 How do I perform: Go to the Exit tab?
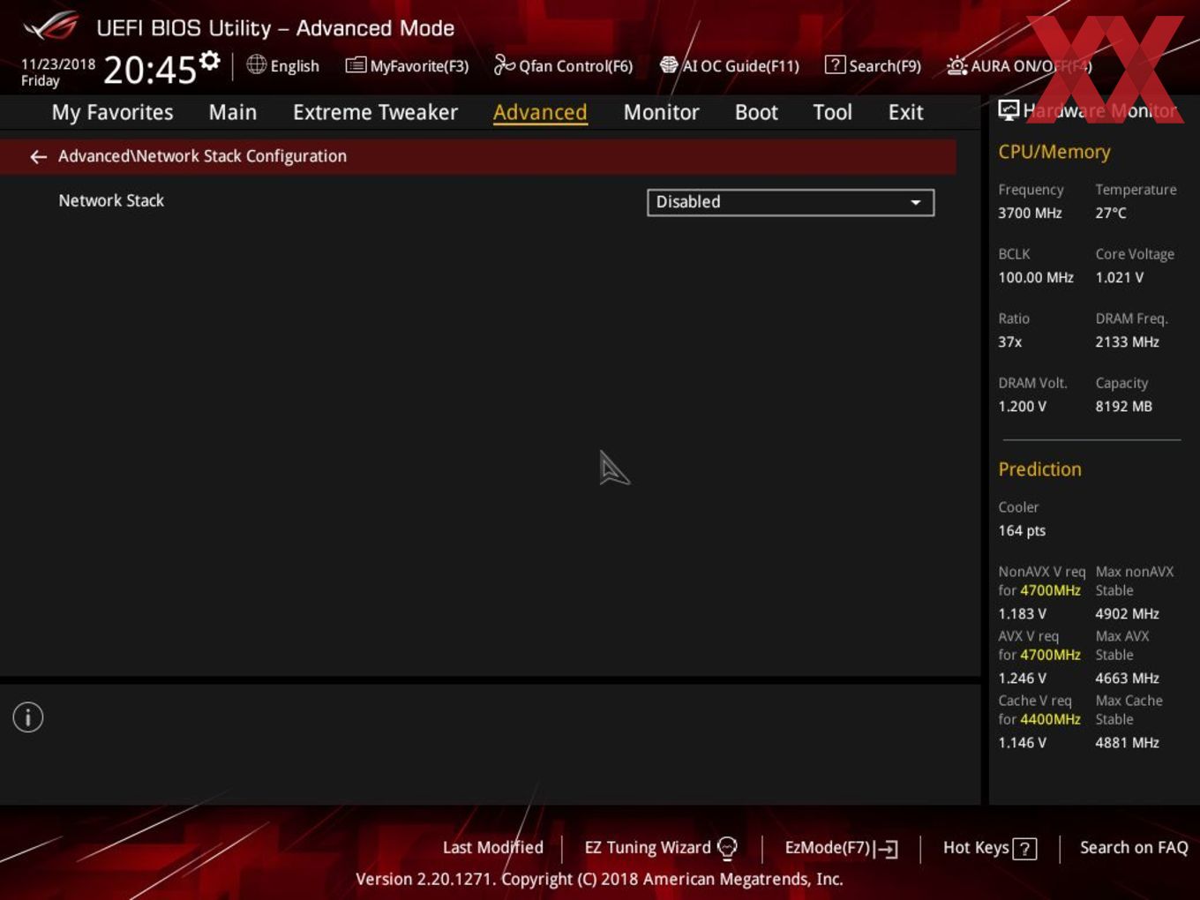coord(905,112)
